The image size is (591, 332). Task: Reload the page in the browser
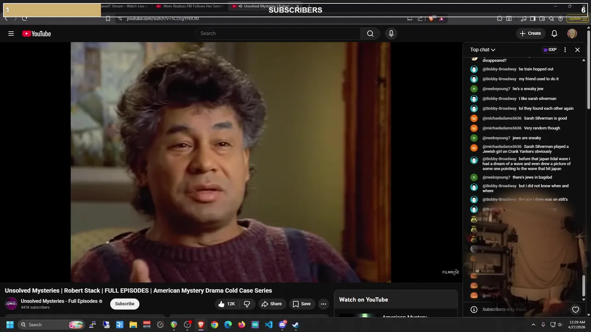tap(24, 18)
